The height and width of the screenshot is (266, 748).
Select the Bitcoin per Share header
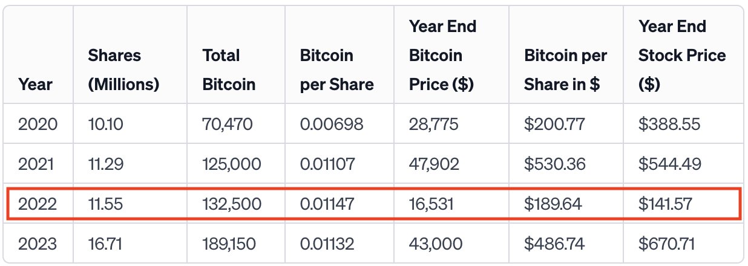(x=337, y=70)
